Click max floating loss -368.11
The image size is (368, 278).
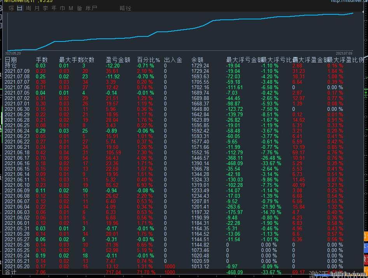[234, 158]
